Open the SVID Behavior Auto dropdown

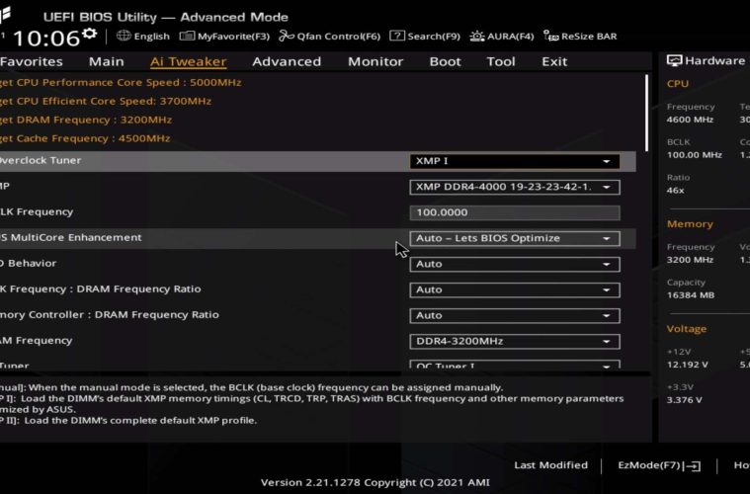(515, 264)
